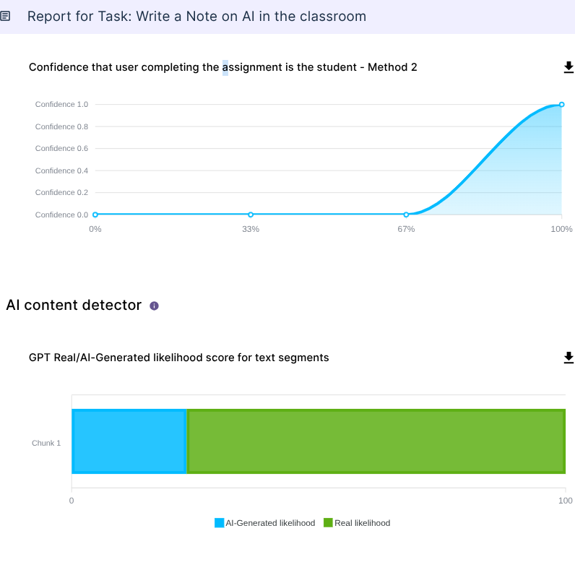Select the green Real likelihood bar segment
Viewport: 575px width, 575px height.
(376, 441)
